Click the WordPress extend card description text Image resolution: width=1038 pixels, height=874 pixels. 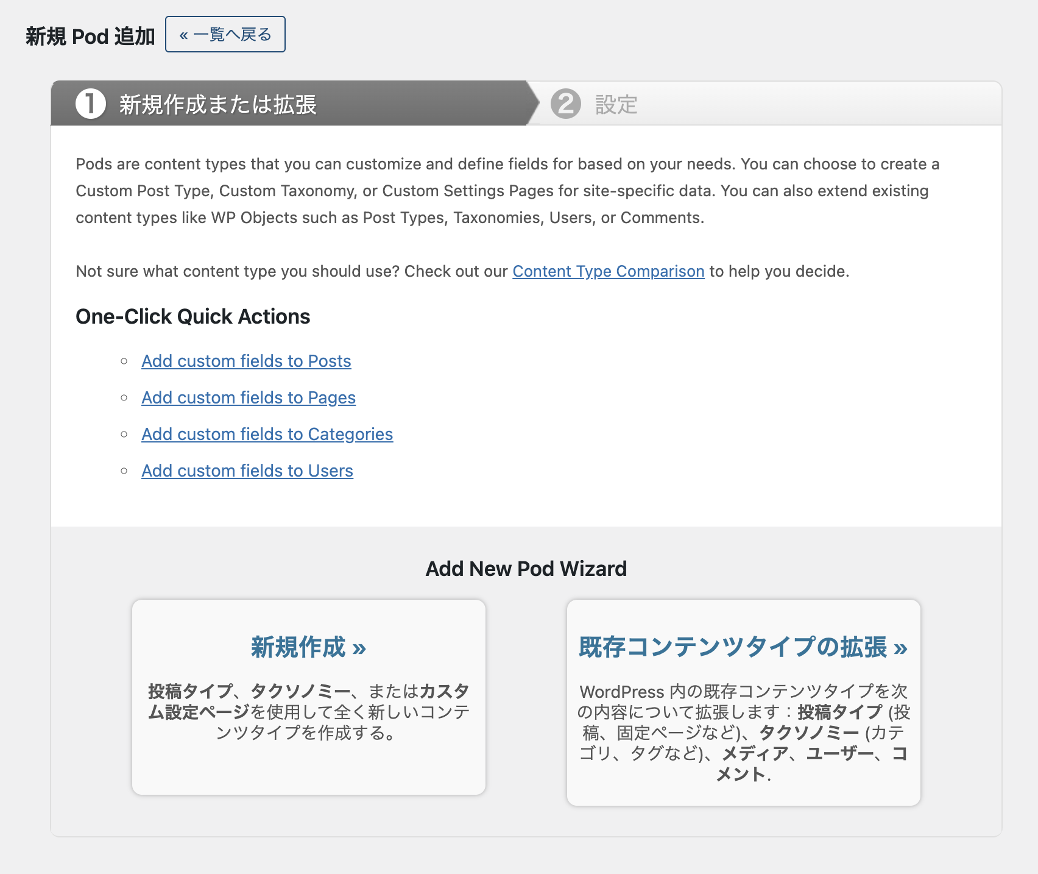point(743,733)
